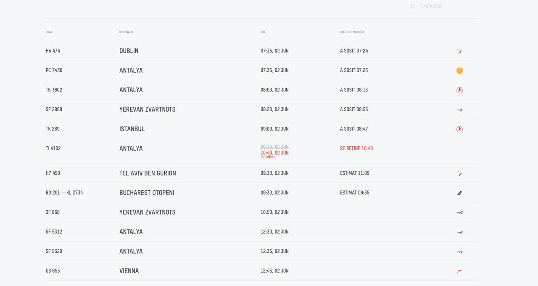The image size is (538, 286).
Task: Click Turkish Airlines logo on TK 269 row
Action: point(459,129)
